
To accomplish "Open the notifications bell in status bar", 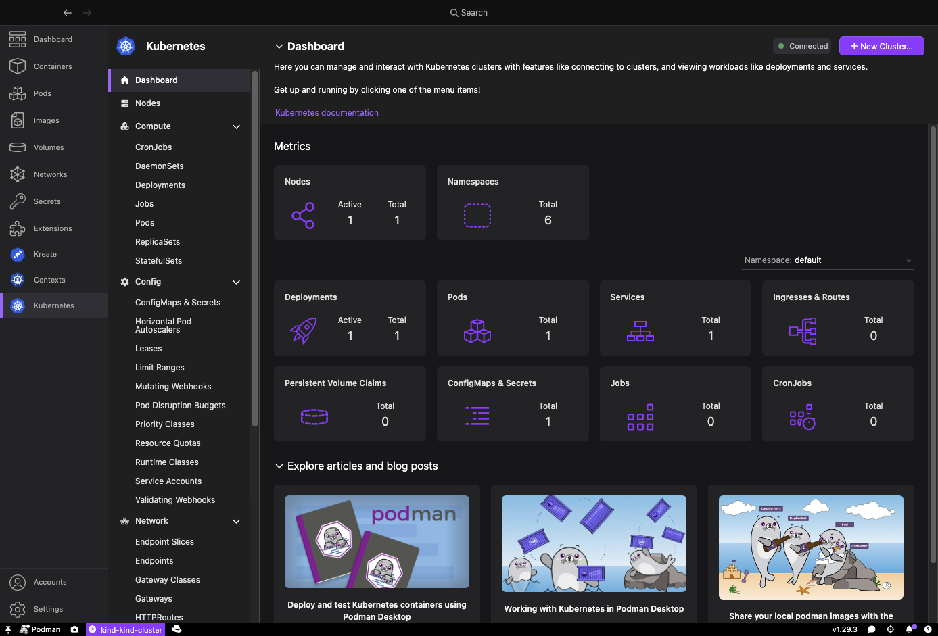I will (x=910, y=629).
